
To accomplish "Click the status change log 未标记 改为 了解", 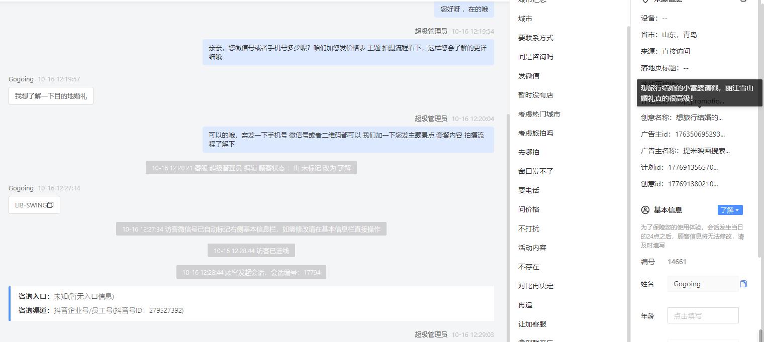I will [251, 168].
